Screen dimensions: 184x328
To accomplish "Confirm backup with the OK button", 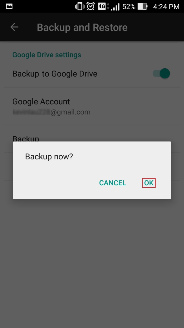I will pos(149,183).
